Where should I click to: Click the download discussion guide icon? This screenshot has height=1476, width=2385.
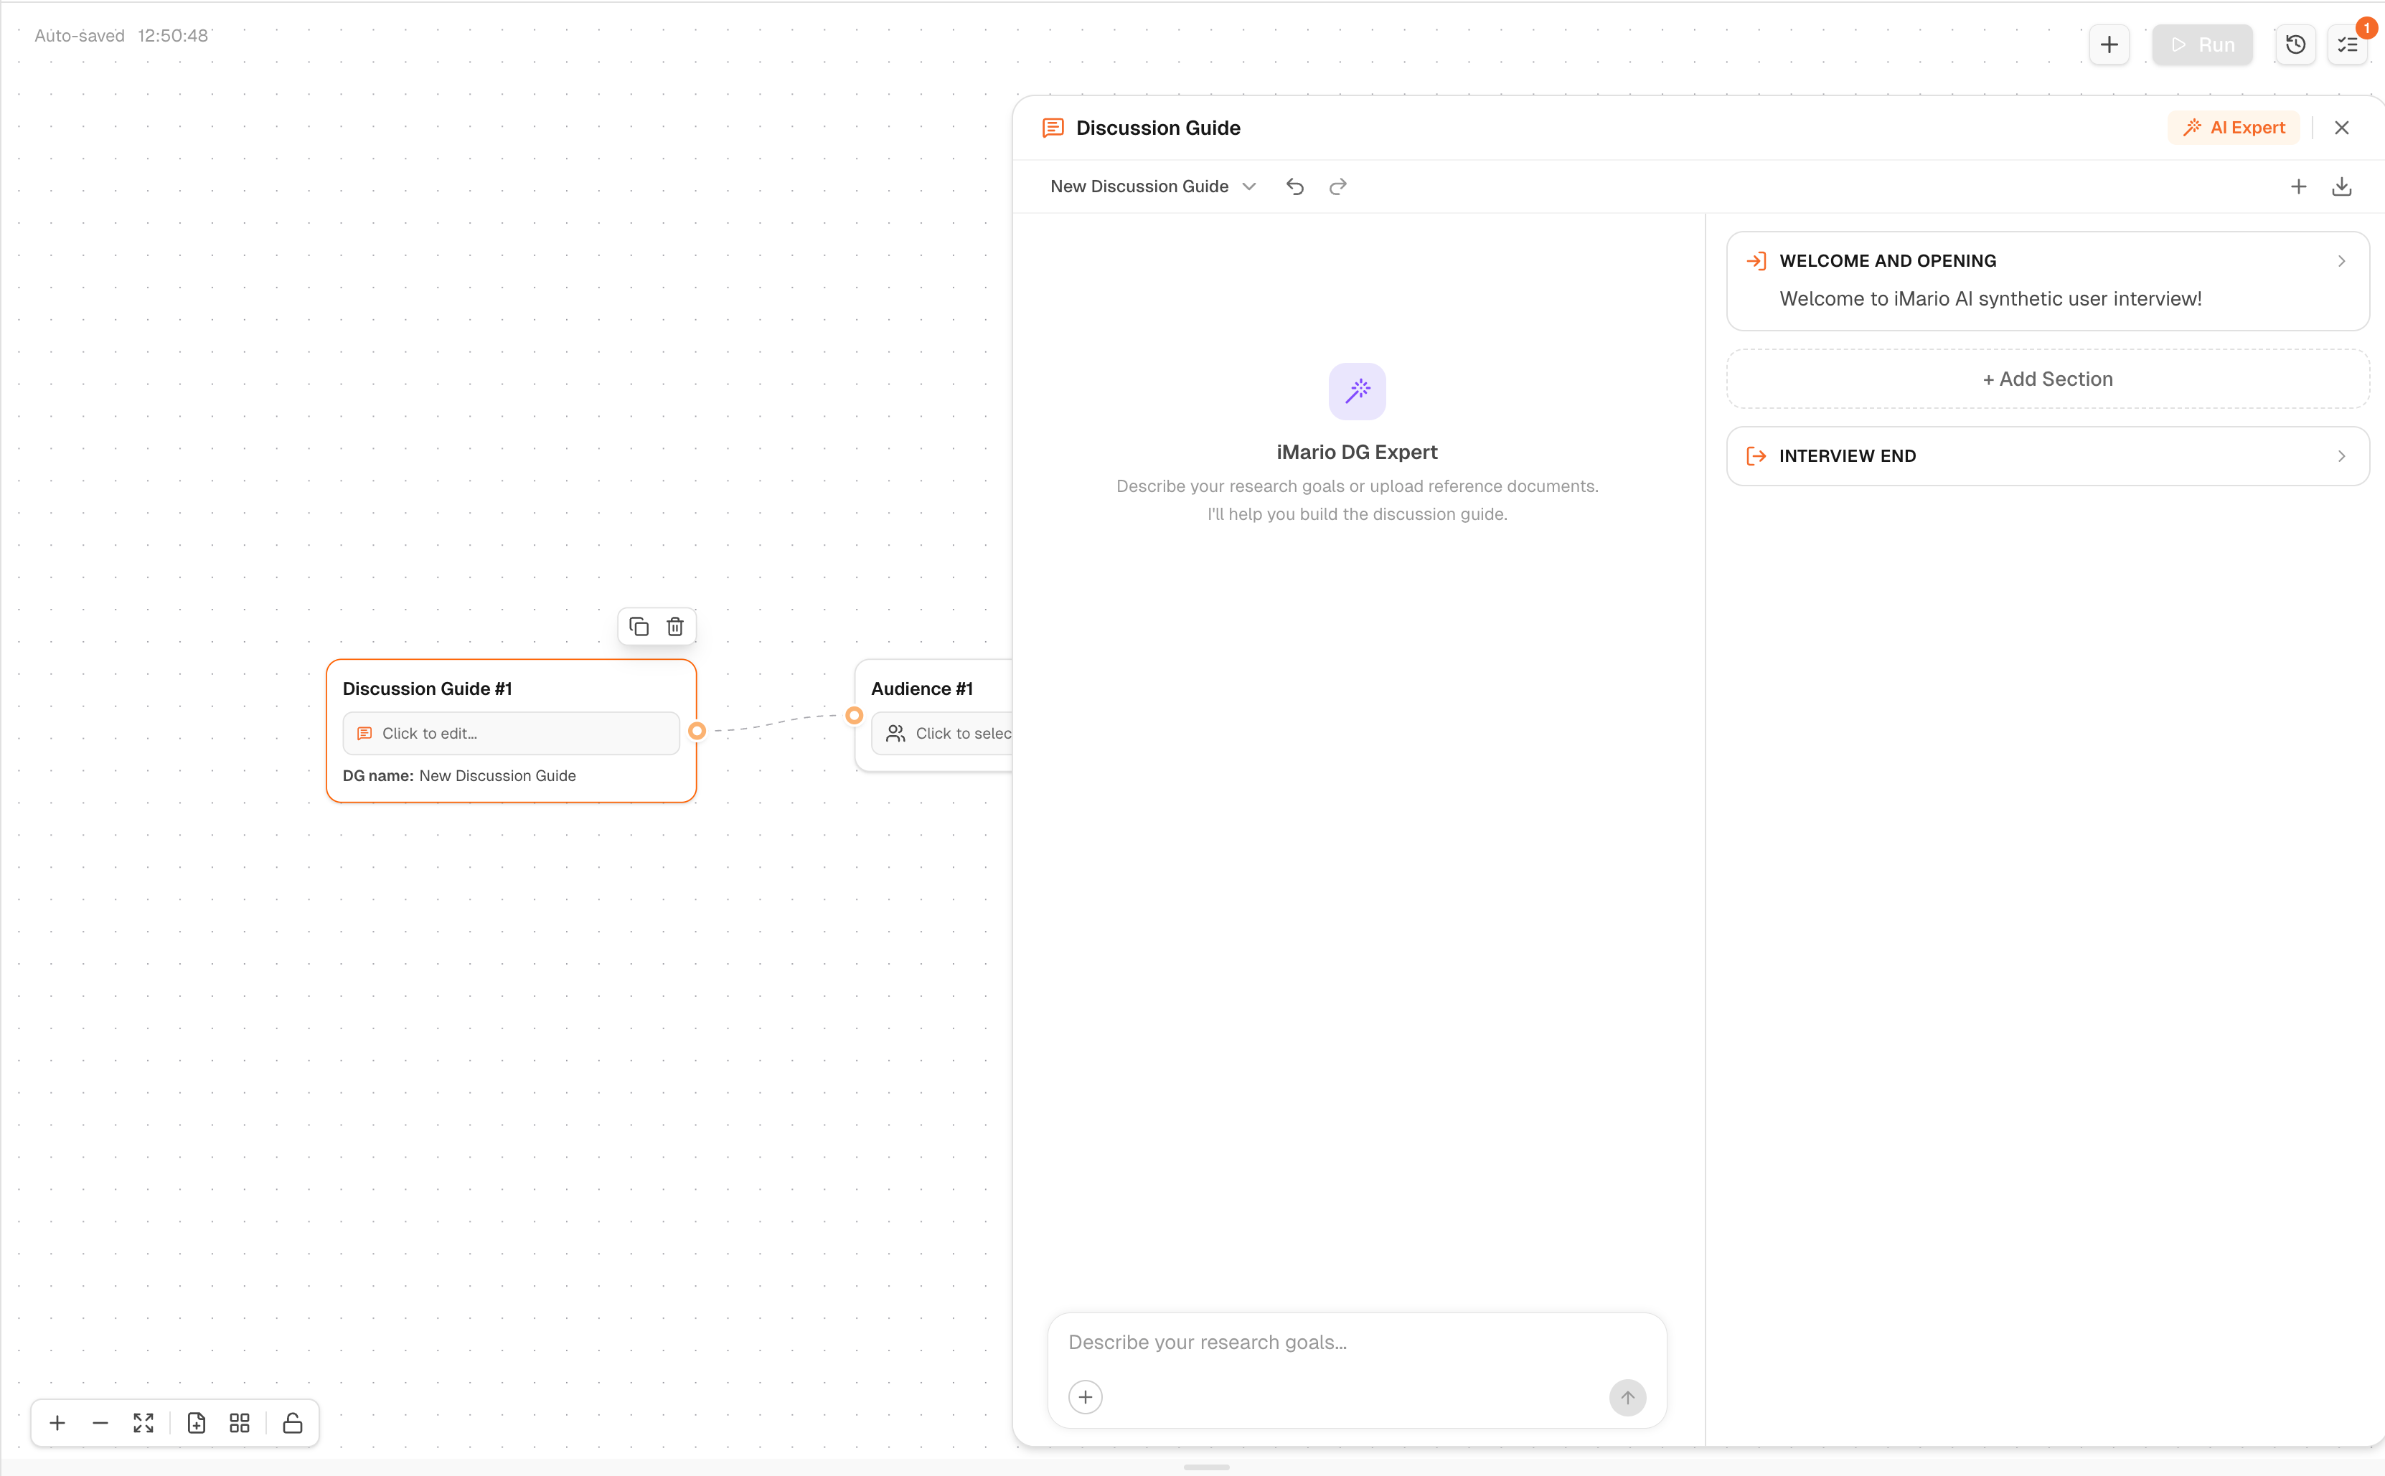pos(2341,186)
